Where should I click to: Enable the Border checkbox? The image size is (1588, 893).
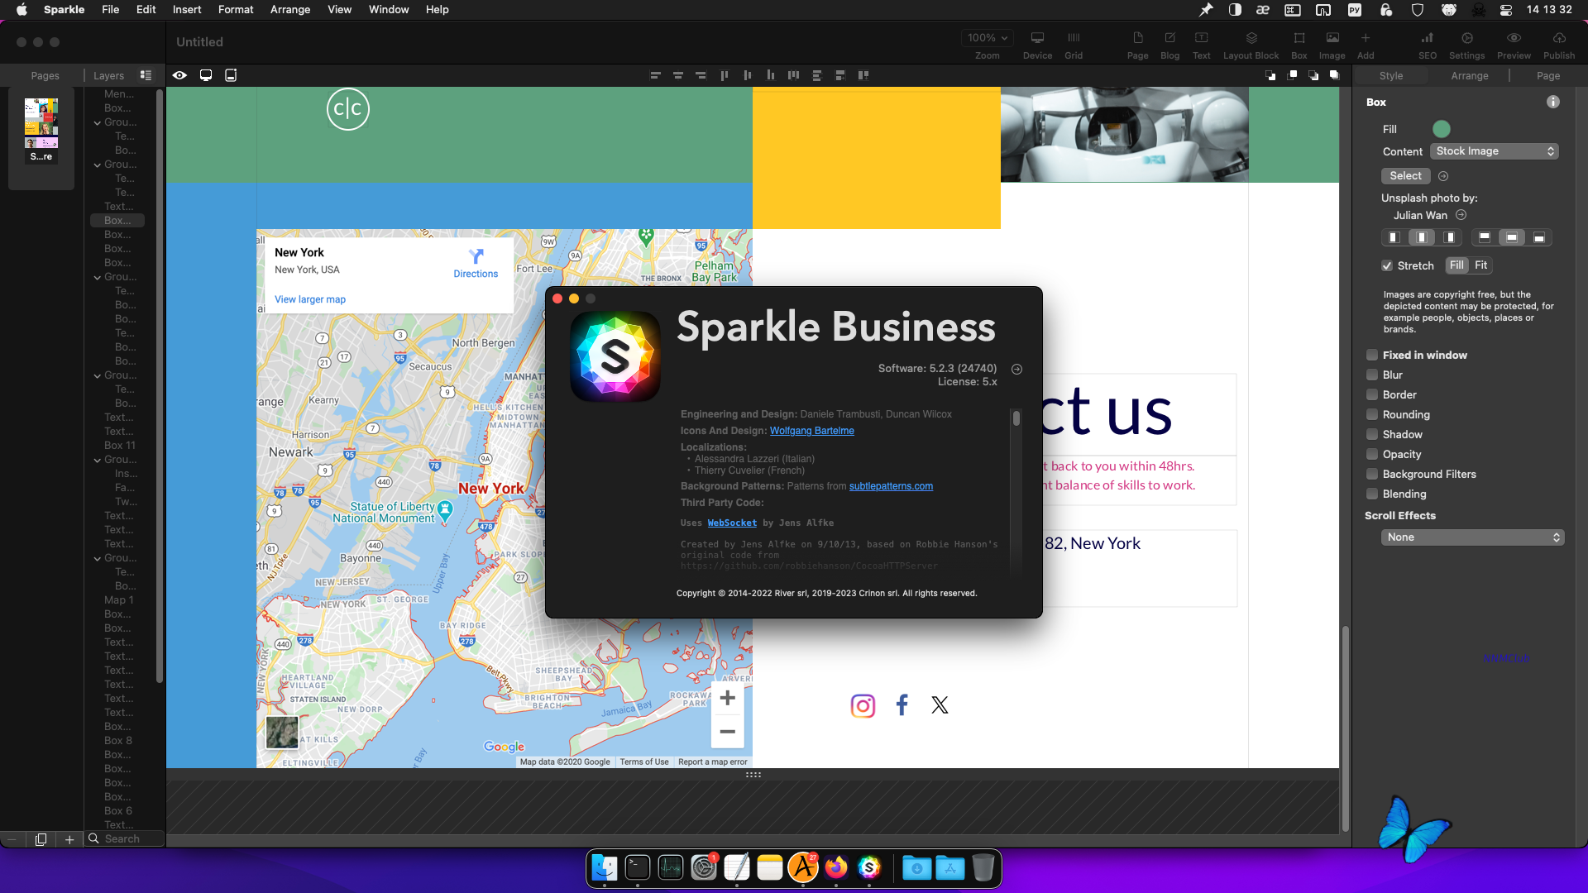[x=1372, y=395]
